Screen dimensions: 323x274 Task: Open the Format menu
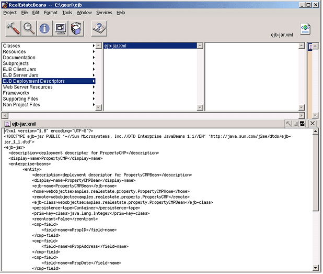51,12
